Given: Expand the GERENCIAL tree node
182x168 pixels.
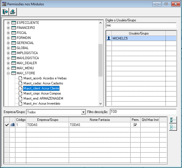Looking at the screenshot, I should [8, 43].
